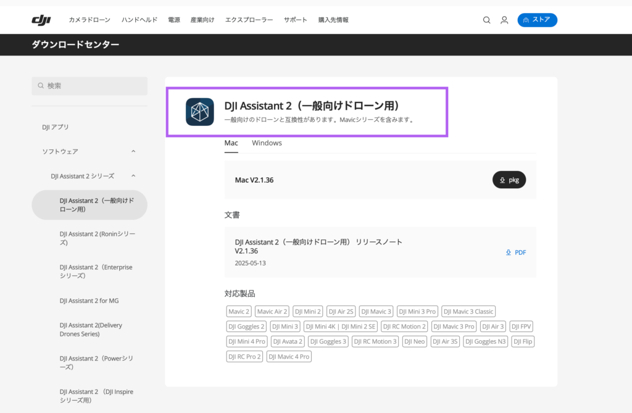
Task: Select DJI Assistant 2 for MG
Action: pos(89,301)
